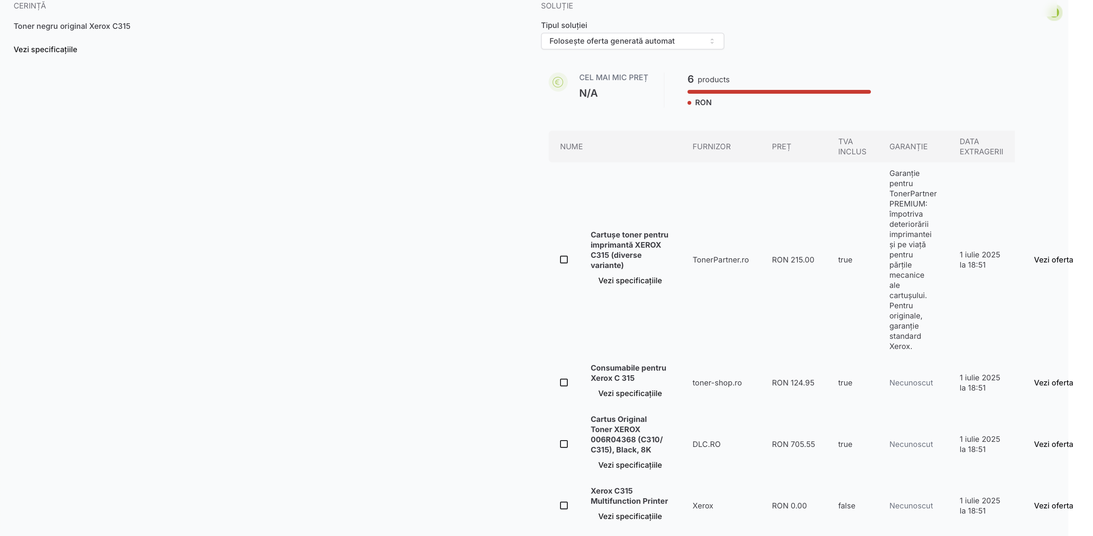This screenshot has width=1093, height=536.
Task: Select the toner-shop.ro product checkbox
Action: click(564, 382)
